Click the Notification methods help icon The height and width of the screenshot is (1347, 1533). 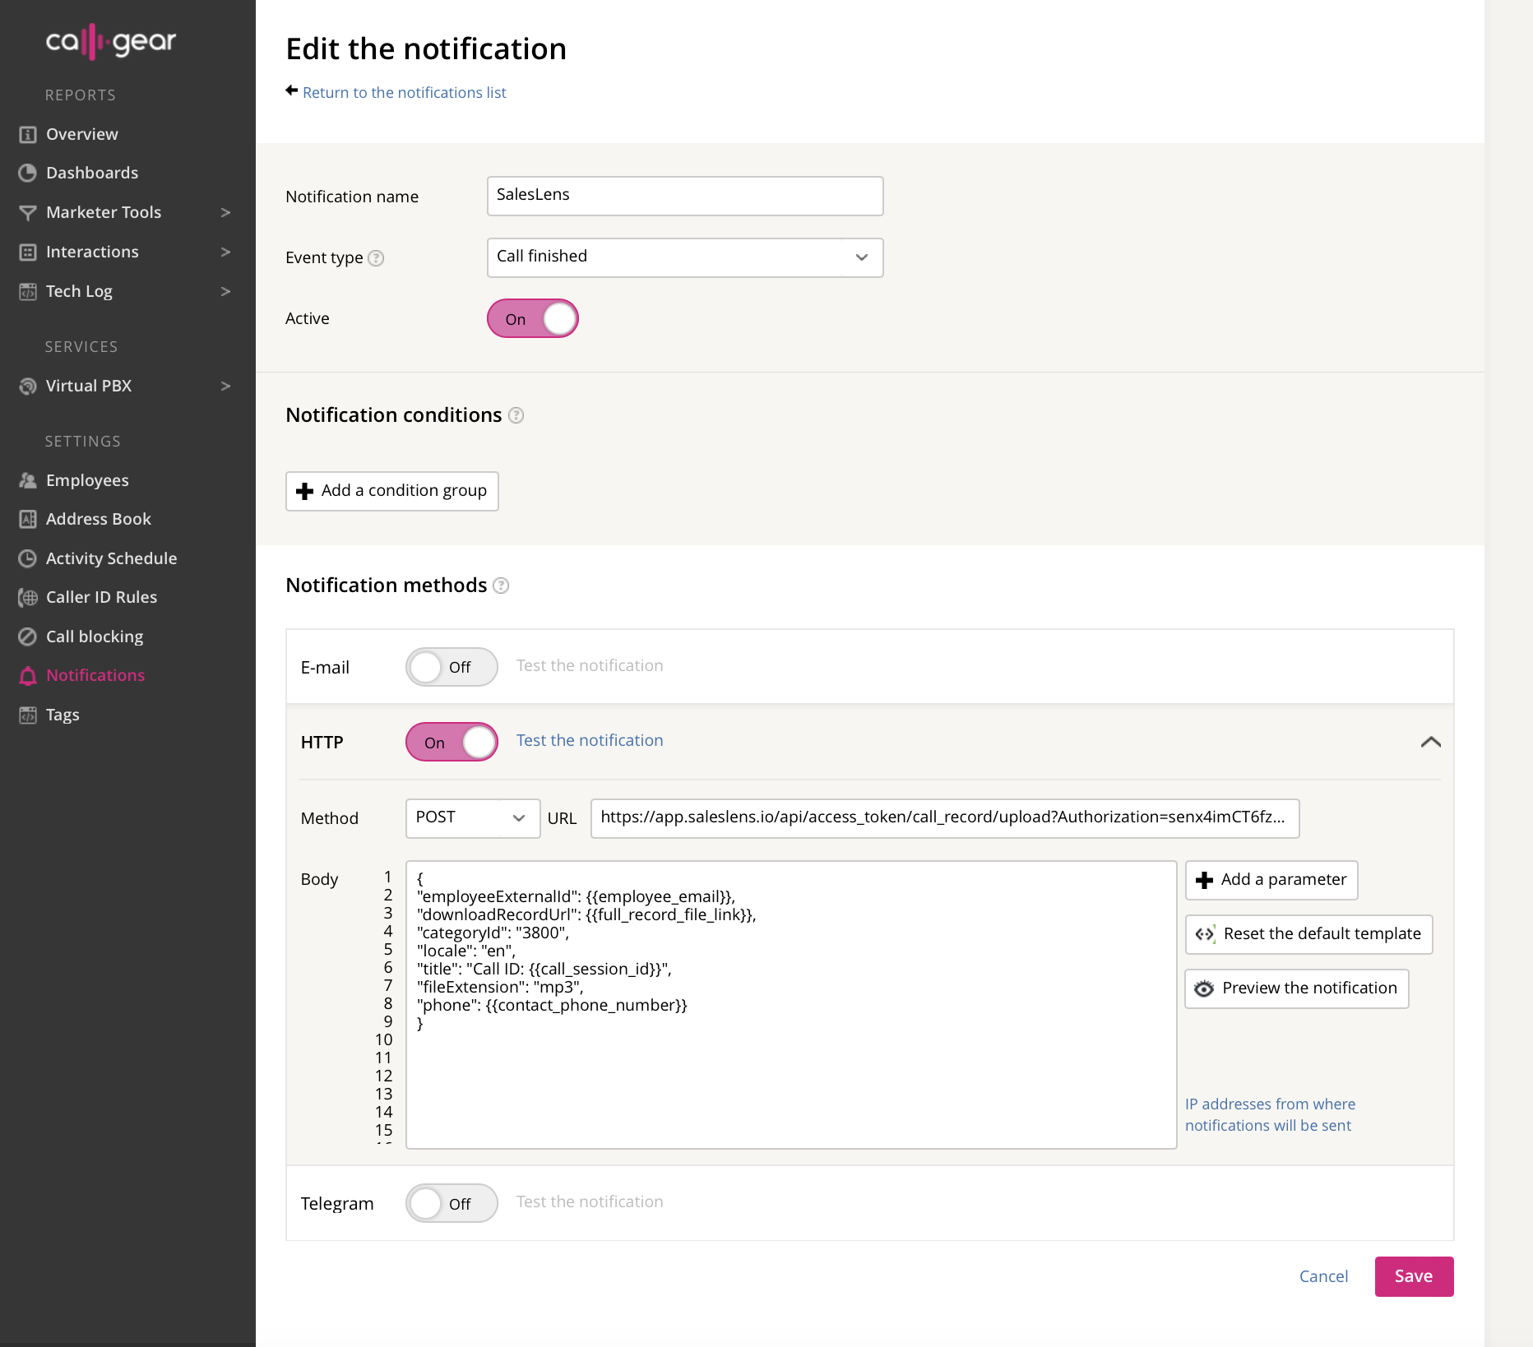501,586
